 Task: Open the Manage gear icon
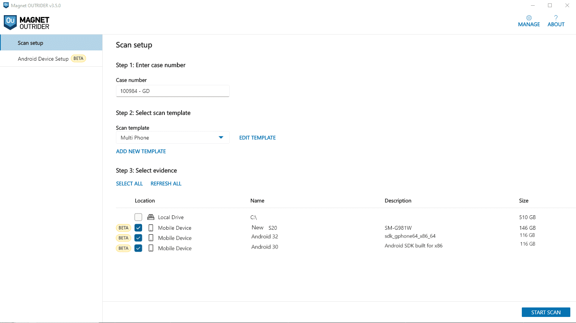529,18
